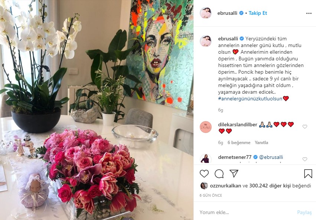Open the 300.242 diğer kişi likes list
The width and height of the screenshot is (316, 220).
[x=270, y=186]
